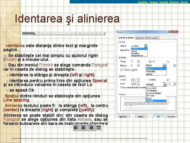Toggle the Indentări în oglindă checkbox
Image resolution: width=190 pixels, height=143 pixels.
point(121,70)
